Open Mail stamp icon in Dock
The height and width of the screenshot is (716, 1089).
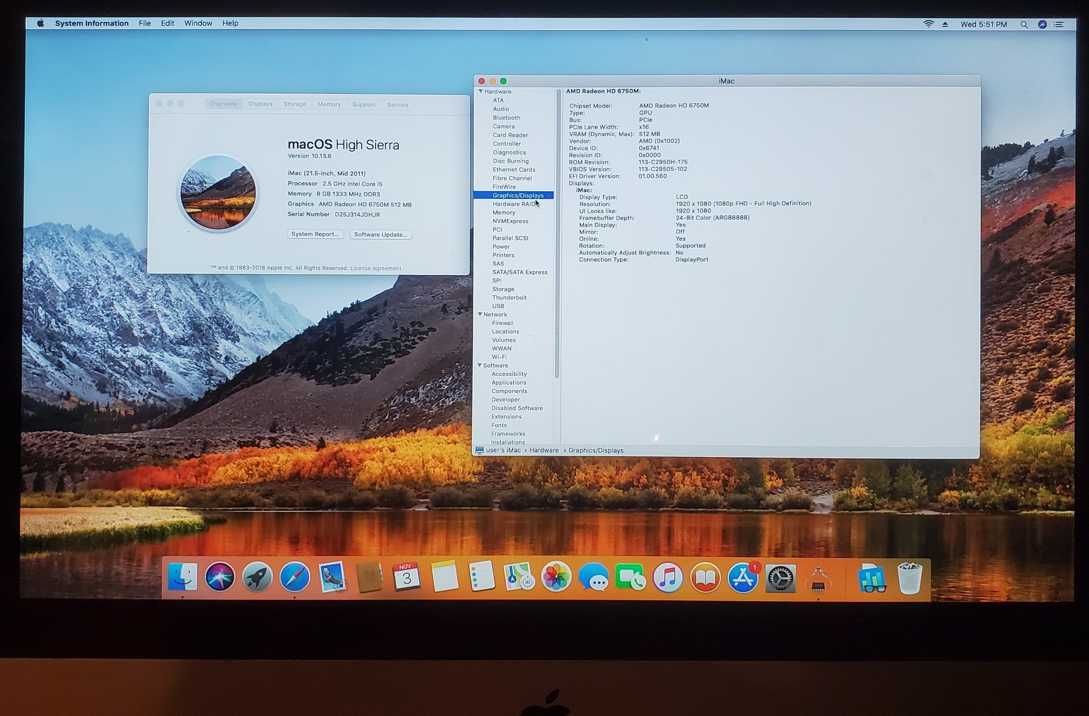pos(332,577)
